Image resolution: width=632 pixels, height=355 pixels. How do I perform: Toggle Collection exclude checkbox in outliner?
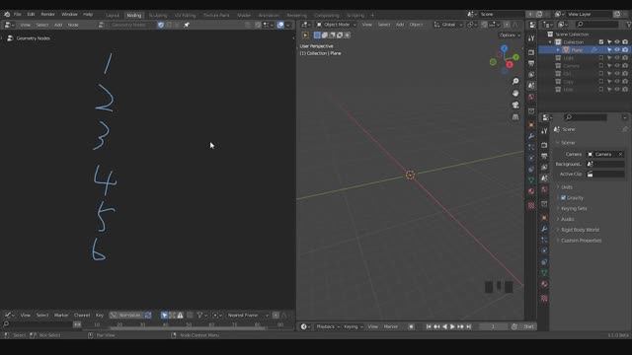[x=601, y=41]
